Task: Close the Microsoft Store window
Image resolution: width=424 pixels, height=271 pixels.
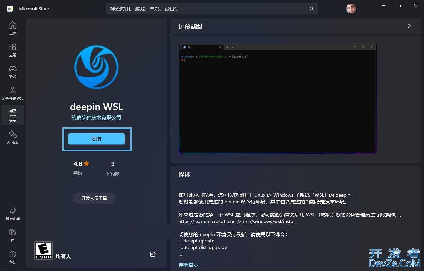Action: coord(416,6)
